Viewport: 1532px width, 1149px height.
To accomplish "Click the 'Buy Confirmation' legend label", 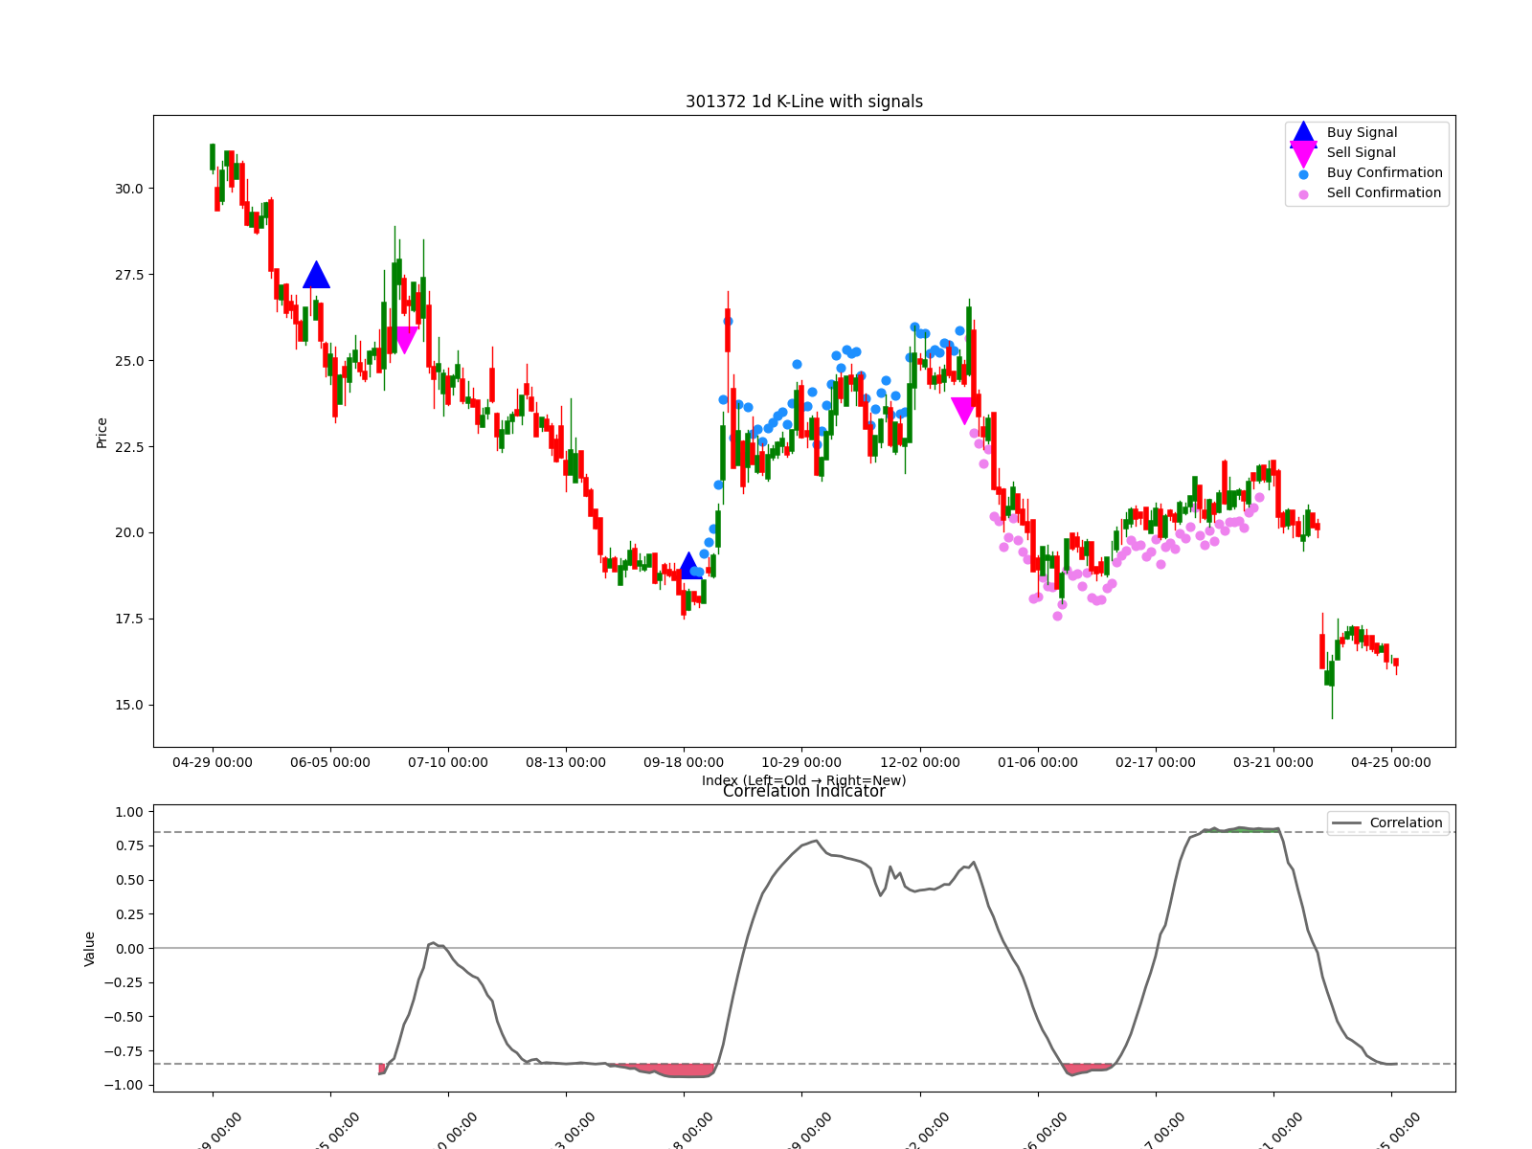I will [1385, 173].
